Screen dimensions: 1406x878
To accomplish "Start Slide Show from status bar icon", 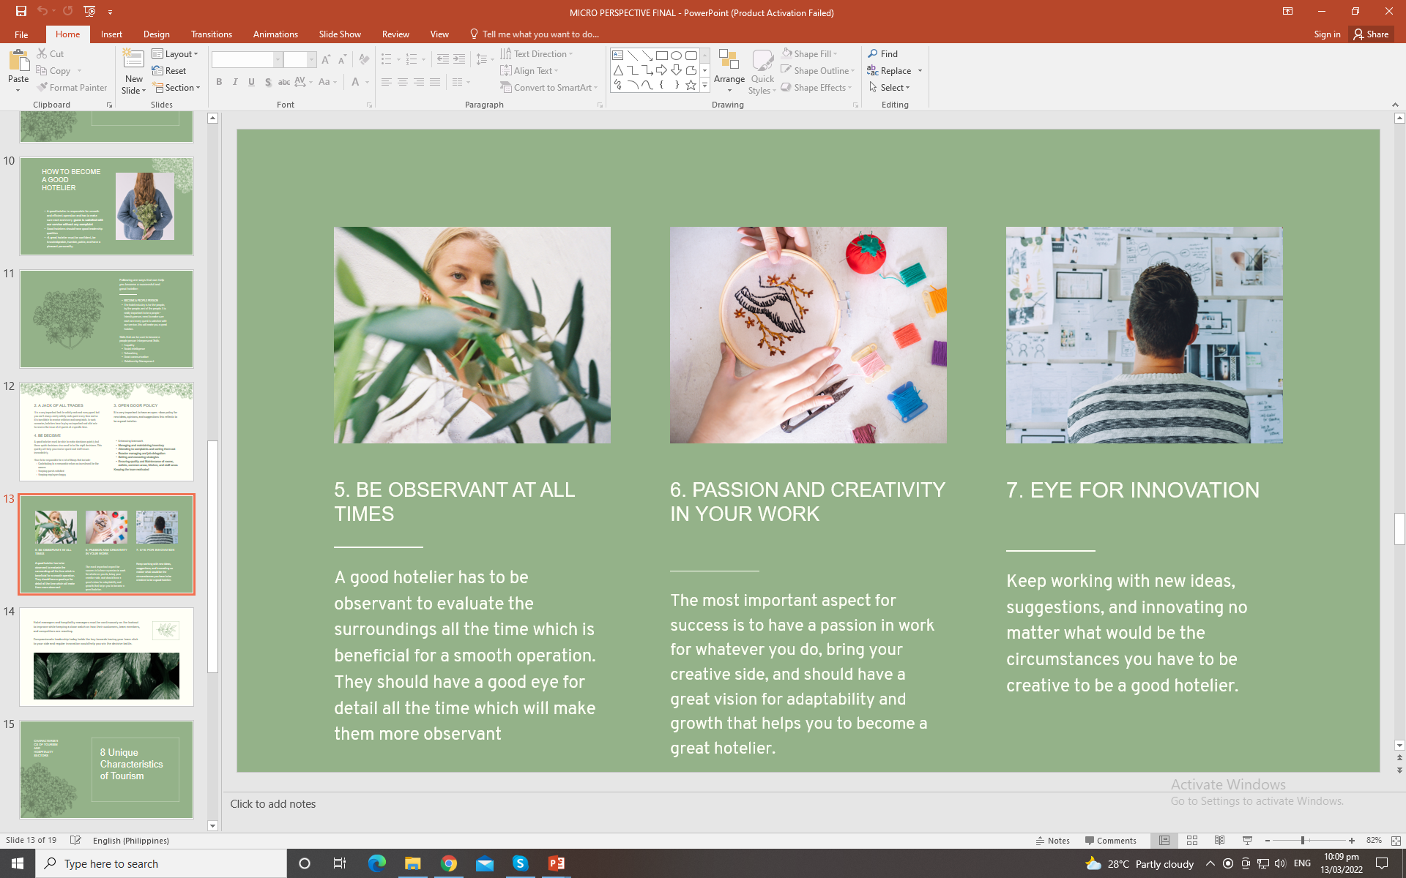I will [1247, 841].
